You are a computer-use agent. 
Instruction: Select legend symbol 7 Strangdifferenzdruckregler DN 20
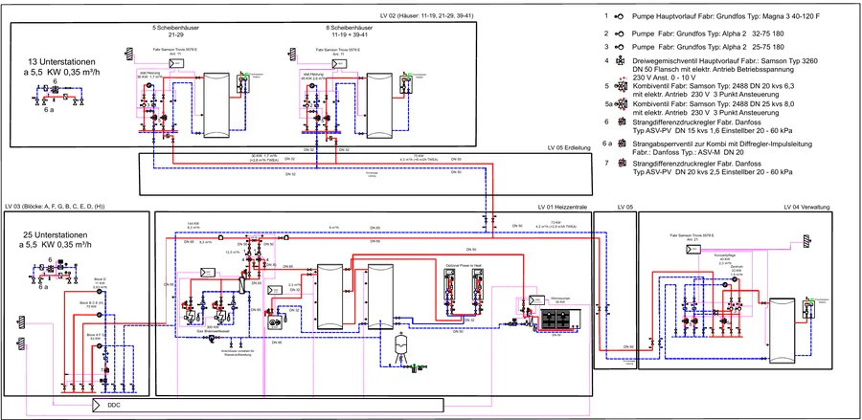pyautogui.click(x=622, y=163)
